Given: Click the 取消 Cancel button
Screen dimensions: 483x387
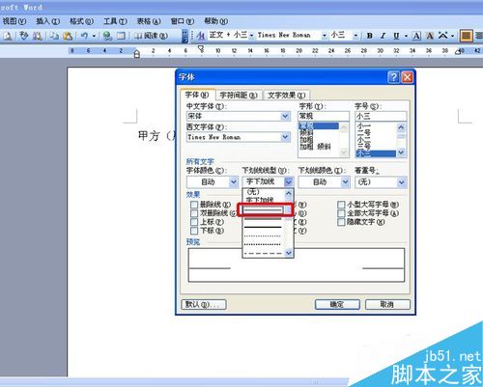Looking at the screenshot, I should (x=387, y=304).
